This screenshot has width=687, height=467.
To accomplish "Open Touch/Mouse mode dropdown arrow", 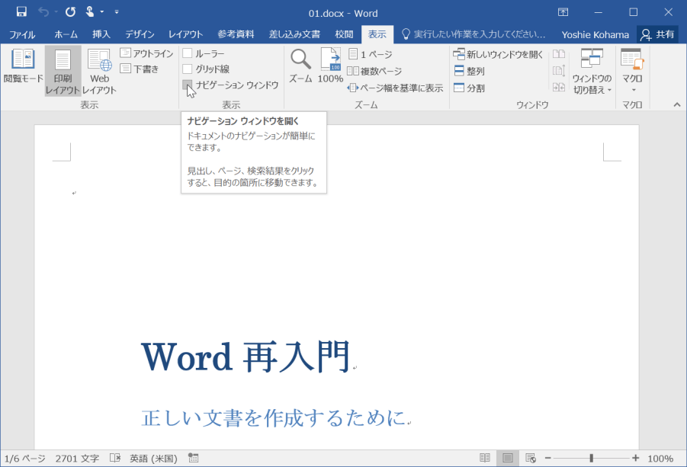I will pos(101,12).
